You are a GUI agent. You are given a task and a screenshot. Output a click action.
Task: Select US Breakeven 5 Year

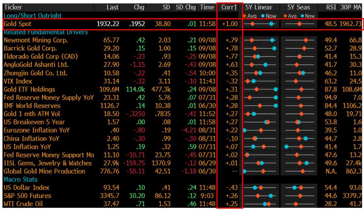(34, 122)
